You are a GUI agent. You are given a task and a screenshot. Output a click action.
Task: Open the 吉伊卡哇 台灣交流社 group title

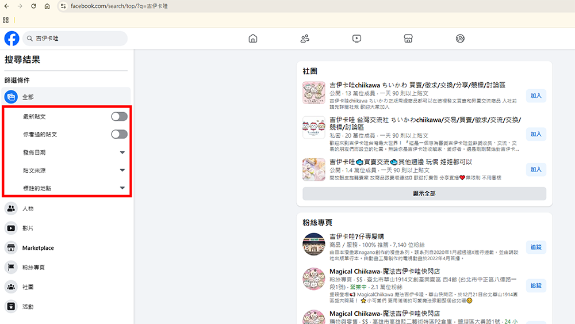click(425, 123)
